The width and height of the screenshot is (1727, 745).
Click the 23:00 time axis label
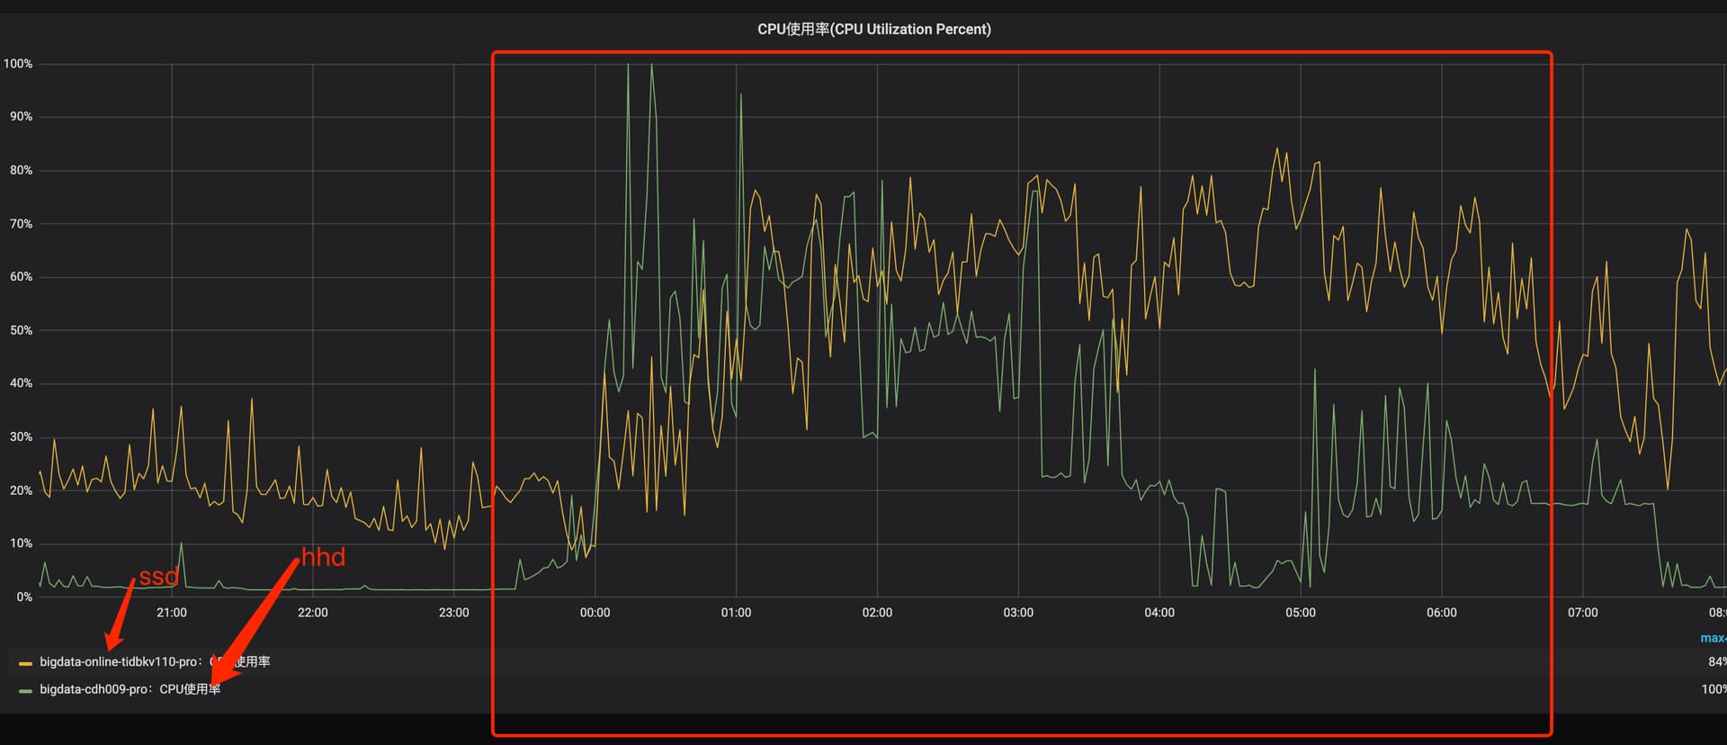click(454, 613)
